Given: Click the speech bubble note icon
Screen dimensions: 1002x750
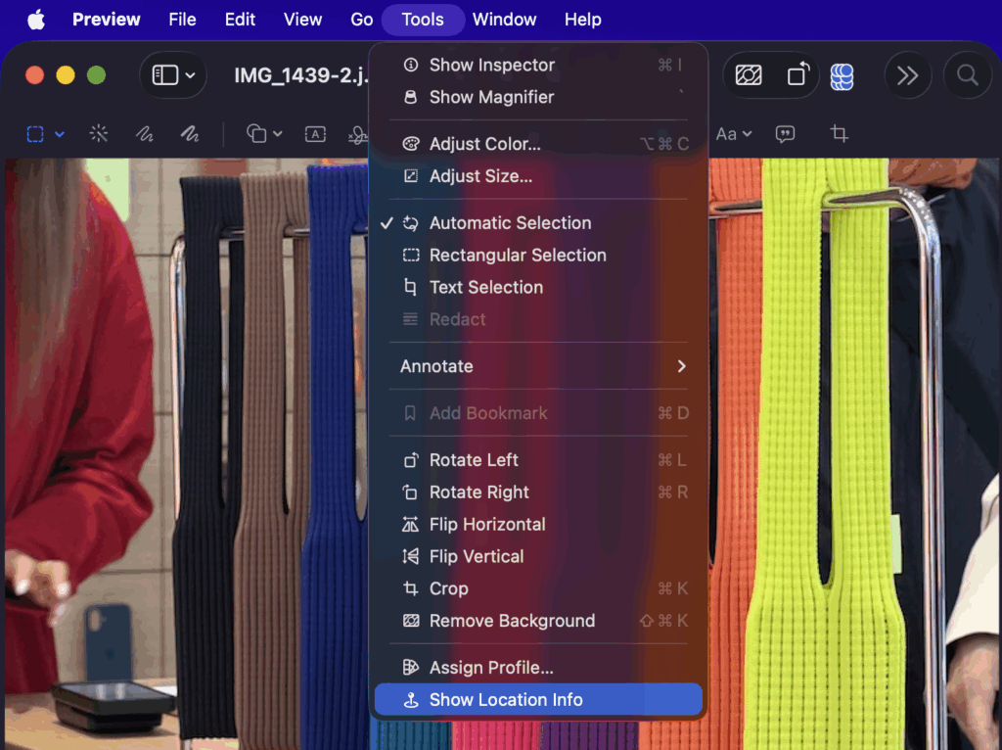Looking at the screenshot, I should [785, 134].
